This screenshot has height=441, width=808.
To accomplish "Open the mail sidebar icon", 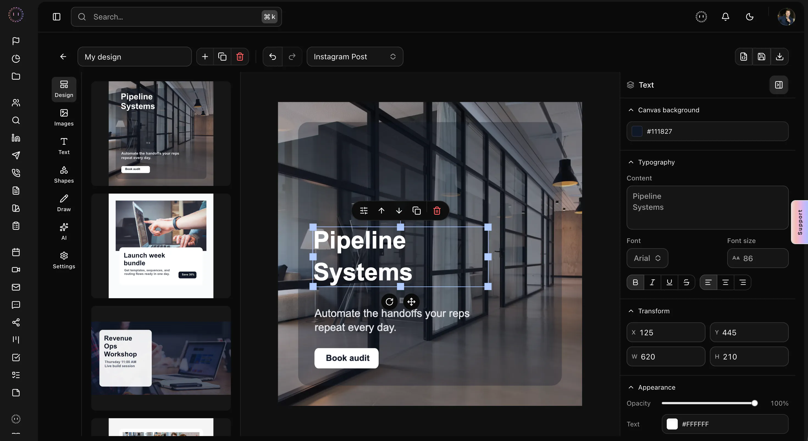I will click(16, 287).
